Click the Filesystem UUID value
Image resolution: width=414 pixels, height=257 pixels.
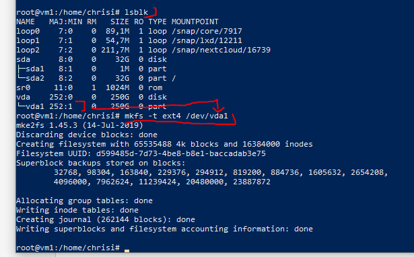[x=181, y=153]
